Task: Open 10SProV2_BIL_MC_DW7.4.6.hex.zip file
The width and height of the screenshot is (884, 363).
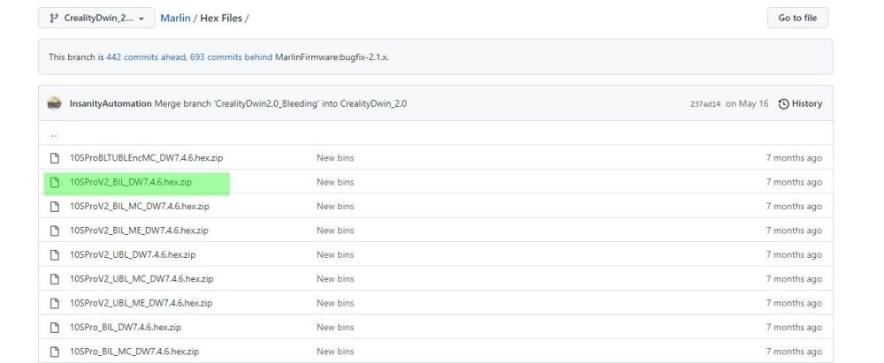Action: pyautogui.click(x=140, y=207)
